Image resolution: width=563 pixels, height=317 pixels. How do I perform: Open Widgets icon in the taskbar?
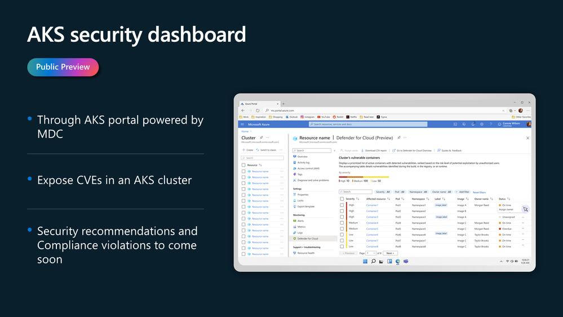pyautogui.click(x=389, y=261)
